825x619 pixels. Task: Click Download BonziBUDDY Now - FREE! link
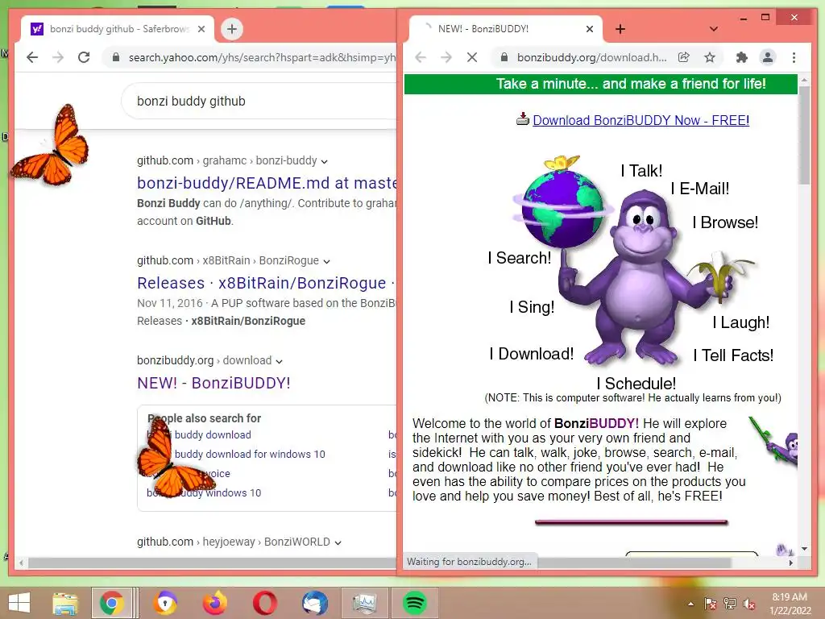[641, 120]
